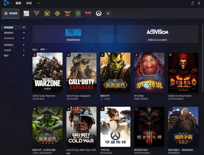Image resolution: width=204 pixels, height=155 pixels.
Task: Open 守望先锋 Tracer cover art
Action: point(115,127)
